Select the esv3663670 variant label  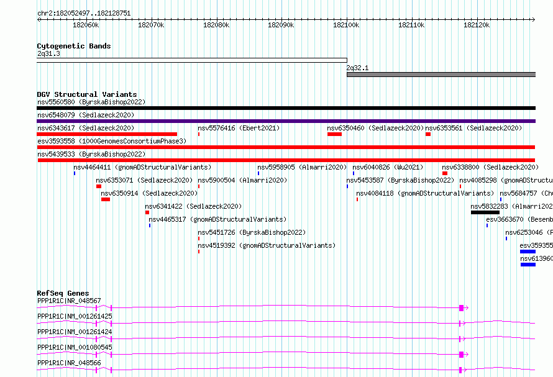point(519,219)
